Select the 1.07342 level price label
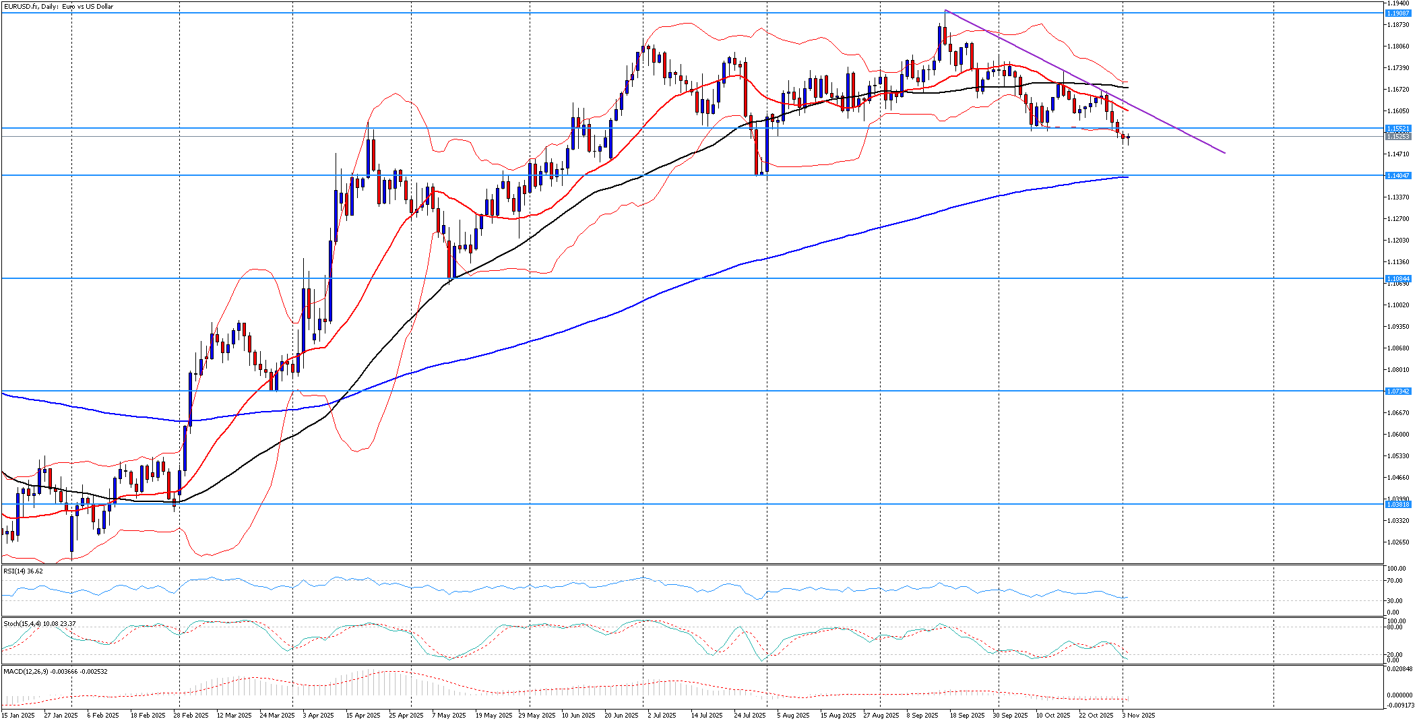Screen dimensions: 1419x723 (x=1397, y=391)
